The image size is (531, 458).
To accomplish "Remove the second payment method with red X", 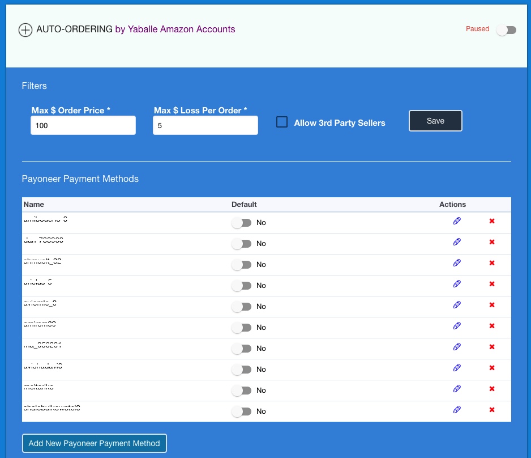I will tap(492, 242).
